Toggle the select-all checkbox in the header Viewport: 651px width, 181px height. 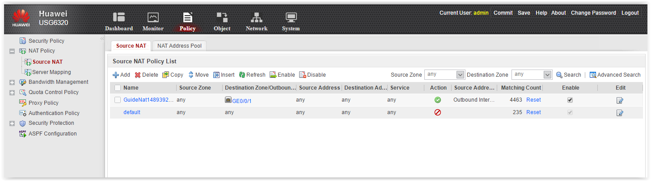[x=118, y=88]
